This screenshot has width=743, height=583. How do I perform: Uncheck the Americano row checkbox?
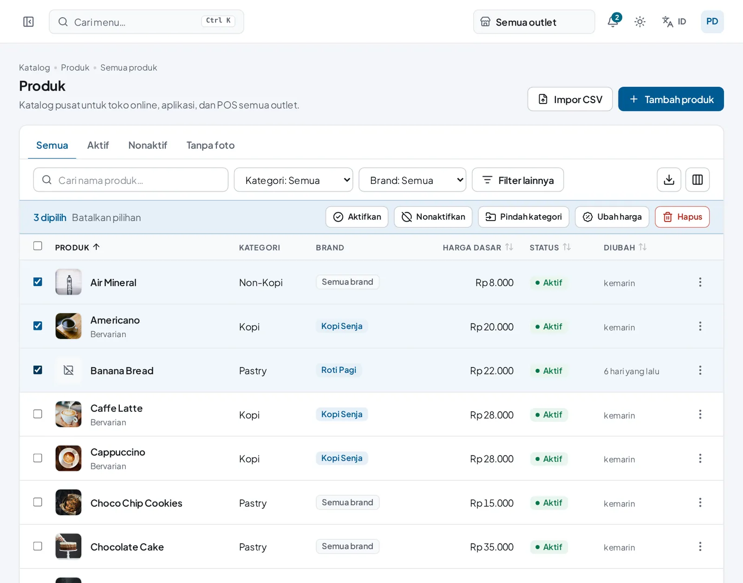tap(38, 326)
